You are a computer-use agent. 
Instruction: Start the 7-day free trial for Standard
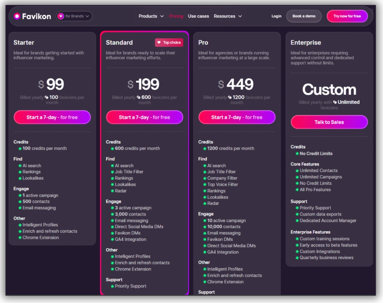click(x=144, y=117)
